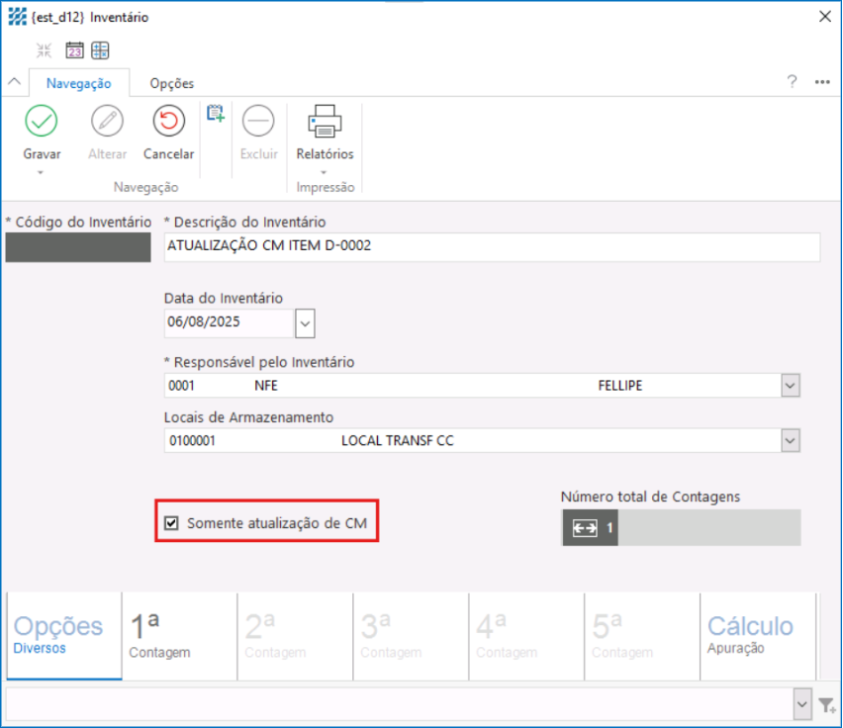Click the Alterar pencil icon
Viewport: 843px width, 728px height.
107,121
